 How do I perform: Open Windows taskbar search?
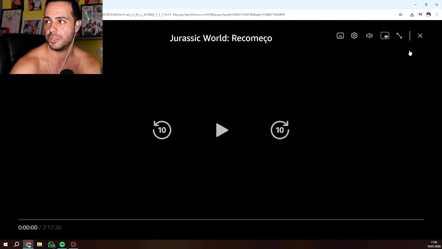(17, 245)
